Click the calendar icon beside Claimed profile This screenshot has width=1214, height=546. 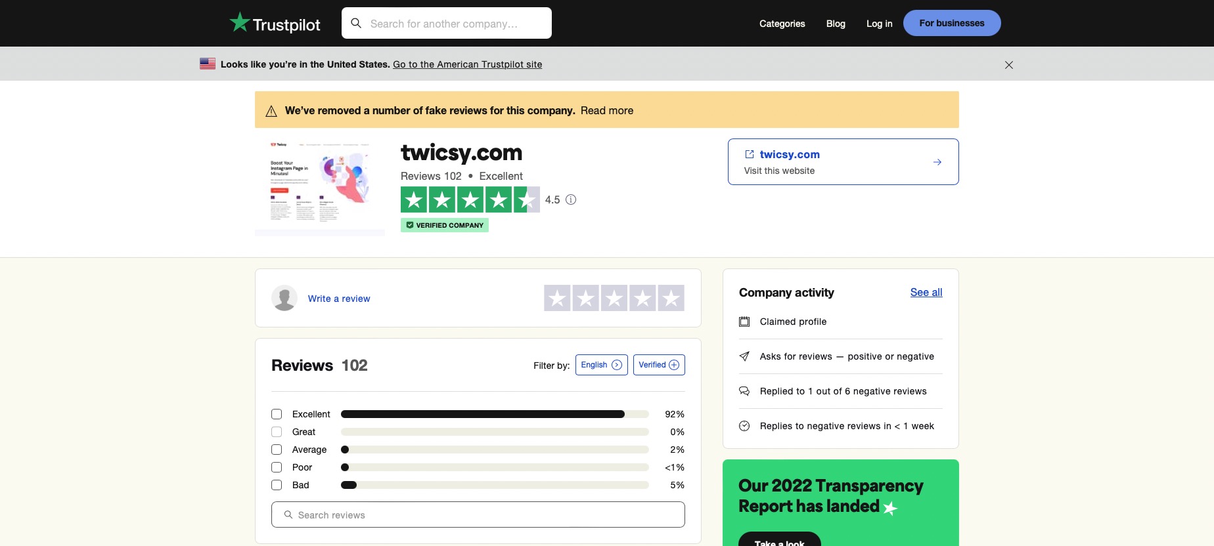coord(744,322)
